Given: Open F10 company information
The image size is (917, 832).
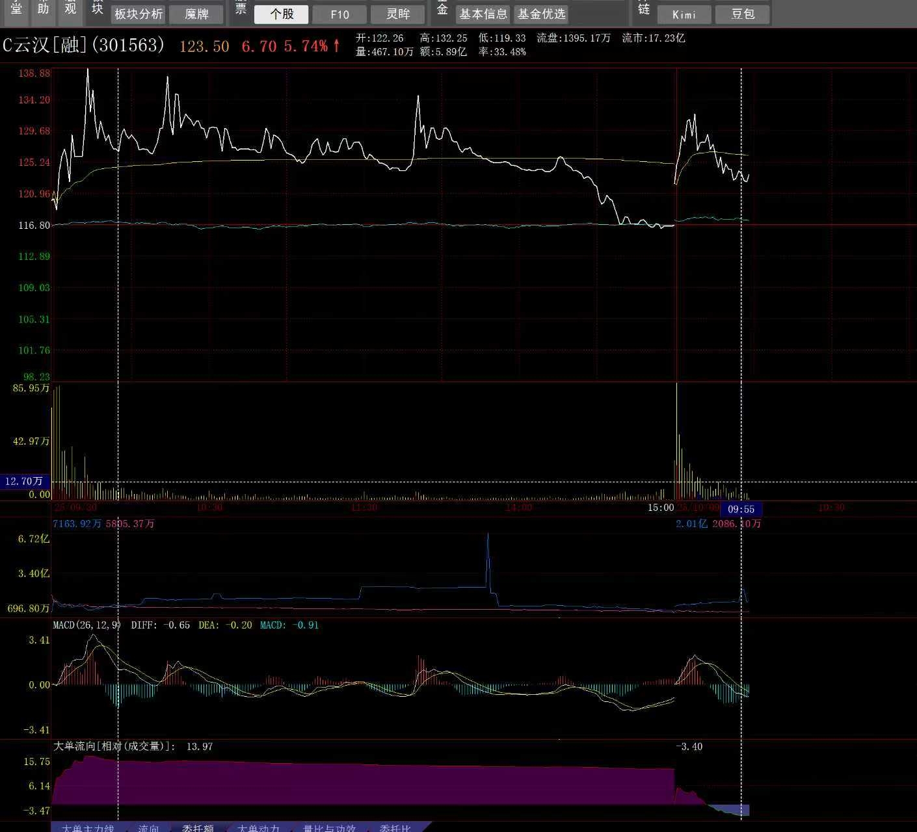Looking at the screenshot, I should click(339, 14).
